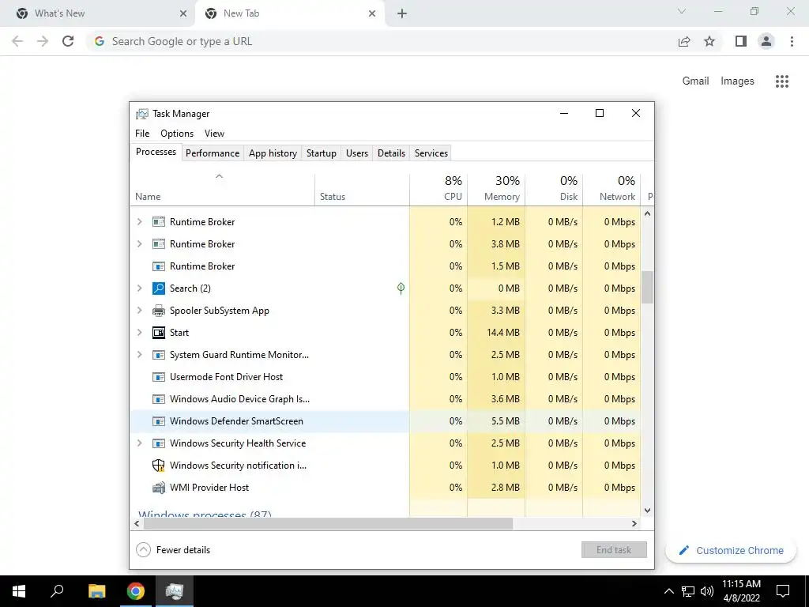Collapse to Fewer details

[x=173, y=550]
